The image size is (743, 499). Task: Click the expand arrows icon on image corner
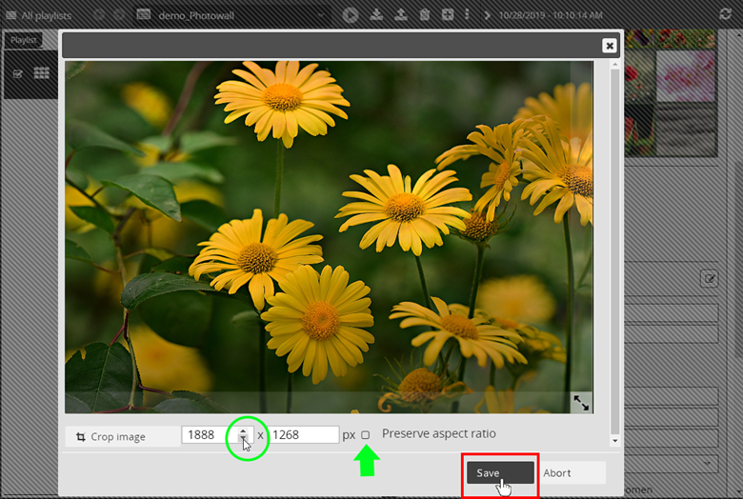click(581, 403)
